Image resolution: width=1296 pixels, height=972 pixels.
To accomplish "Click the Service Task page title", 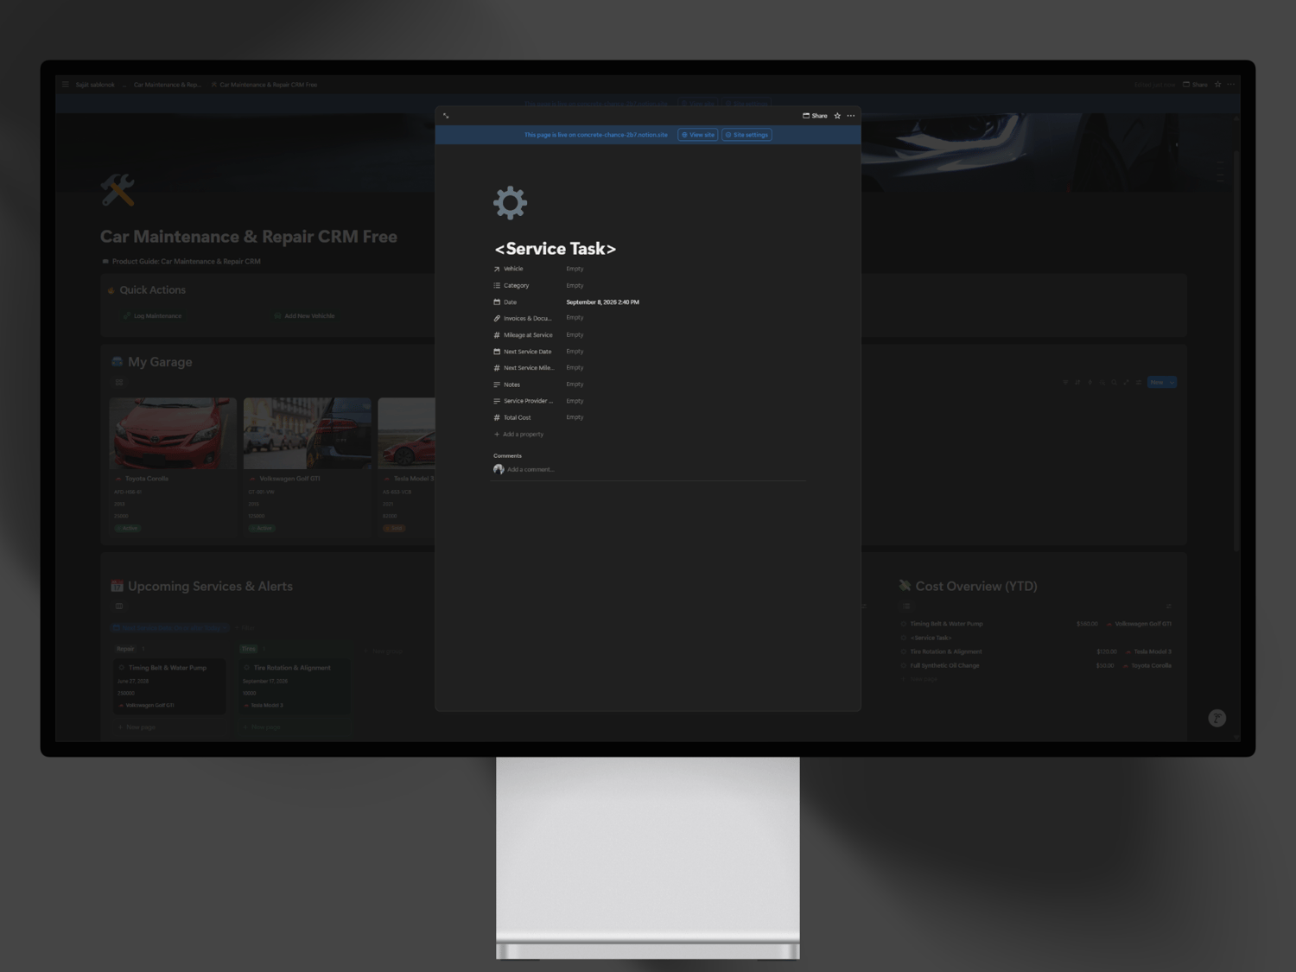I will tap(555, 249).
